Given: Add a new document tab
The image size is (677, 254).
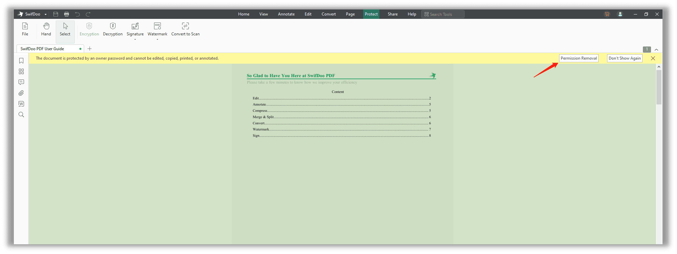Looking at the screenshot, I should (x=90, y=49).
